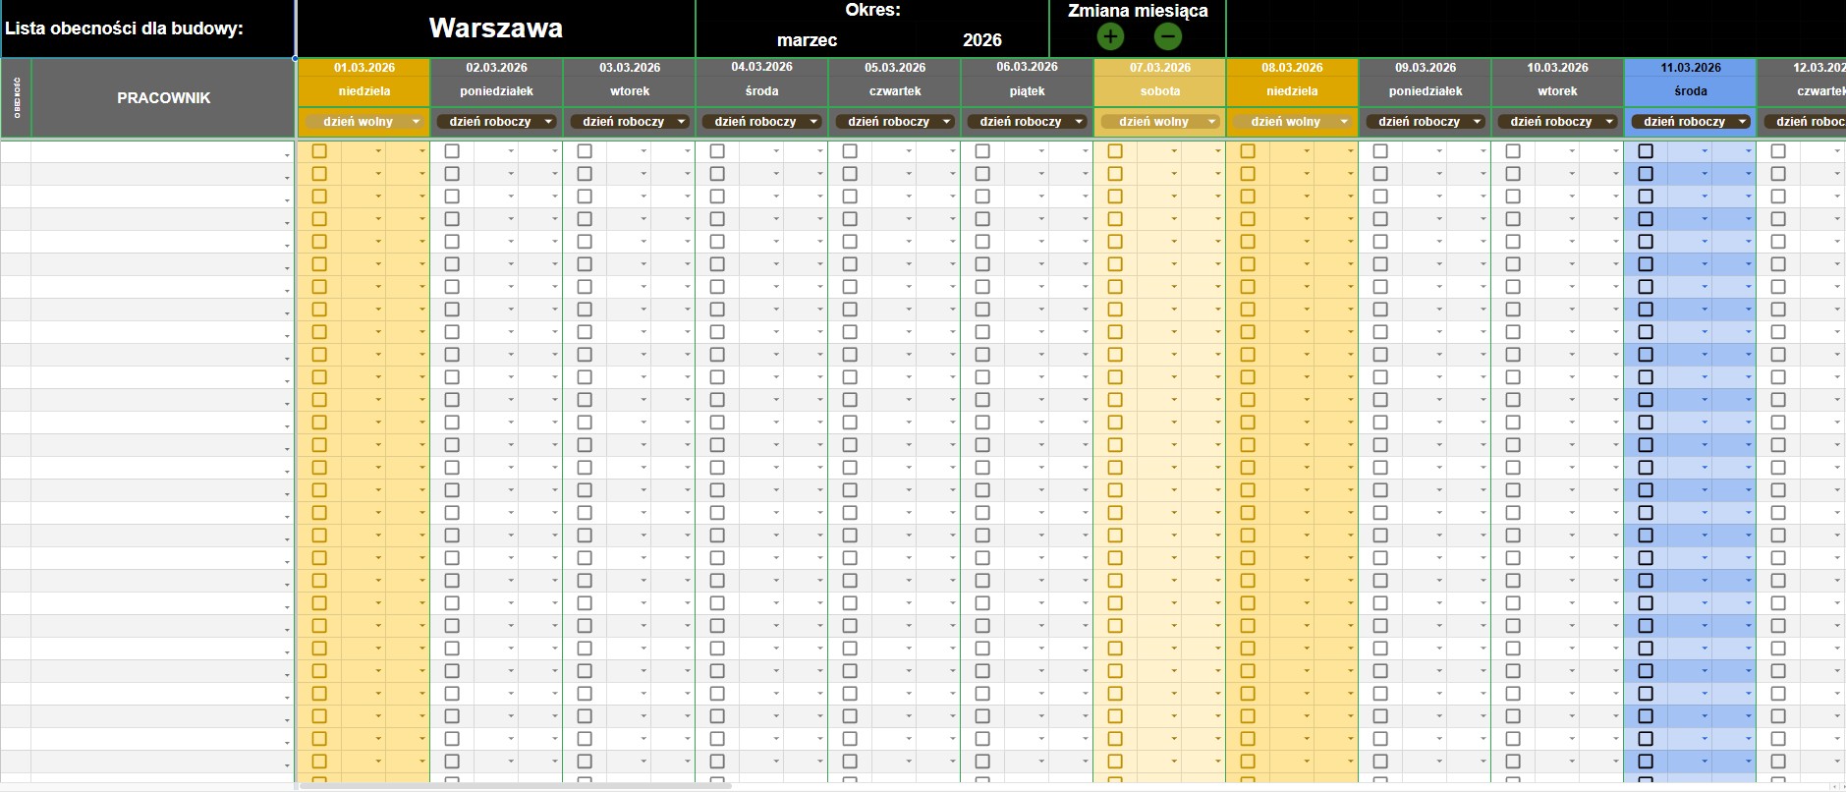Click the green plus month-change icon

(1110, 37)
